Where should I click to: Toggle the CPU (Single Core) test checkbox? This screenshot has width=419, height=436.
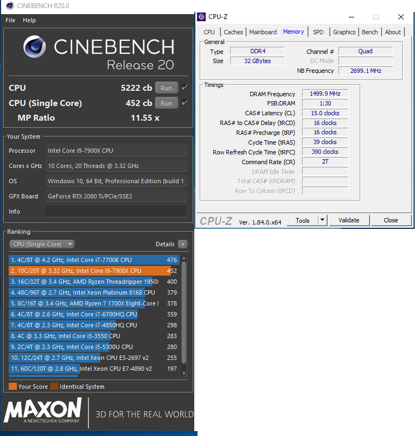184,103
